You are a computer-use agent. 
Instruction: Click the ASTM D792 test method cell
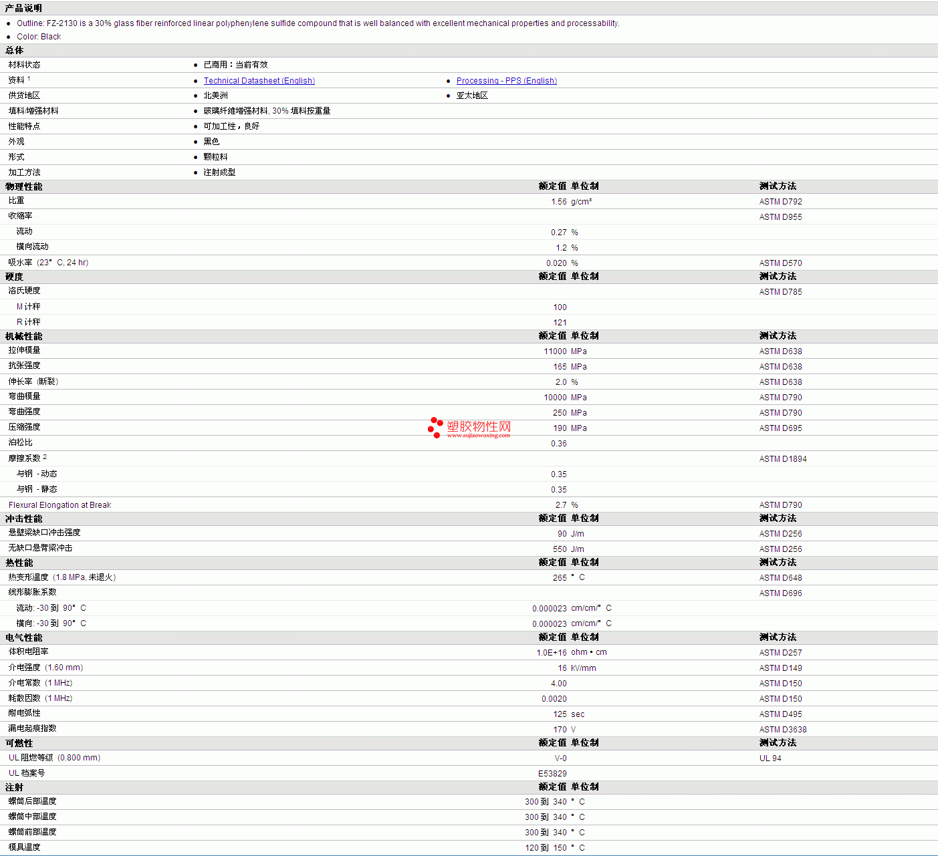tap(780, 202)
